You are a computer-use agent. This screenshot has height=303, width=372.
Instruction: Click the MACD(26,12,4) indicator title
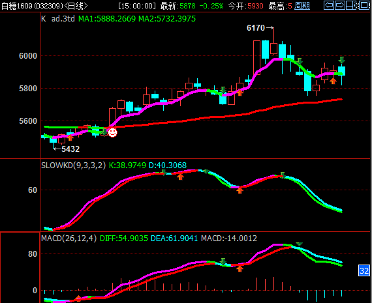click(x=69, y=238)
